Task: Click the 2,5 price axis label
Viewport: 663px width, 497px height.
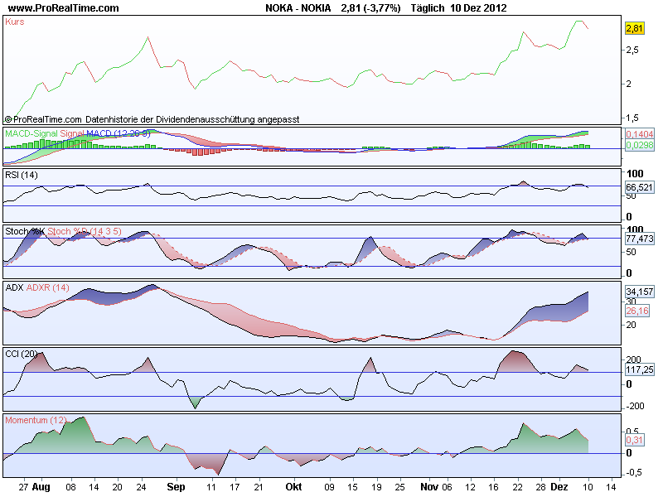Action: point(632,50)
